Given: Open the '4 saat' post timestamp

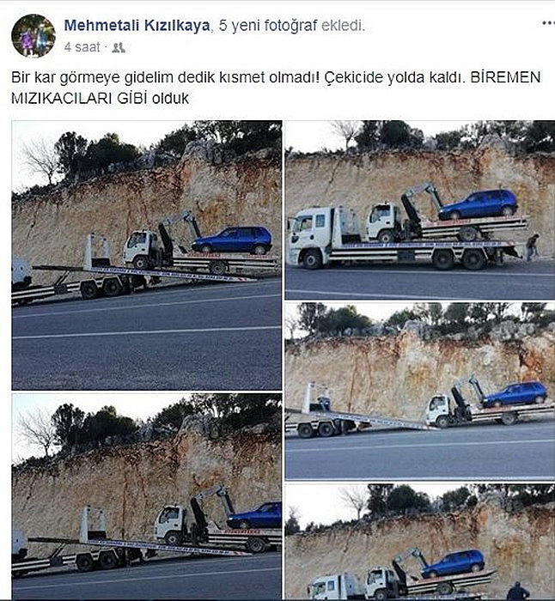Looking at the screenshot, I should 82,47.
